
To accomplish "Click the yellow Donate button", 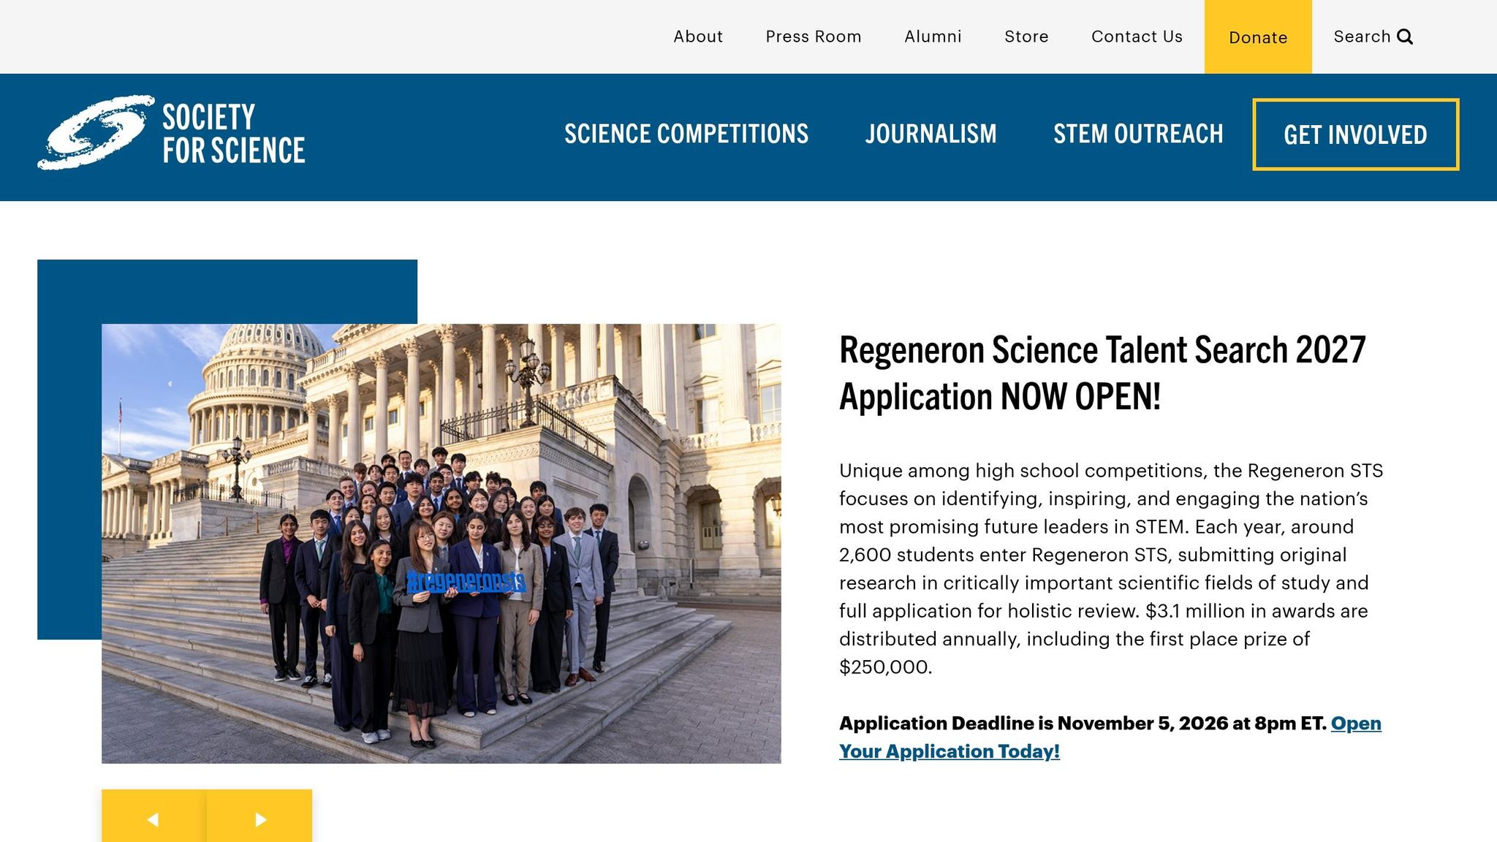I will (1258, 37).
